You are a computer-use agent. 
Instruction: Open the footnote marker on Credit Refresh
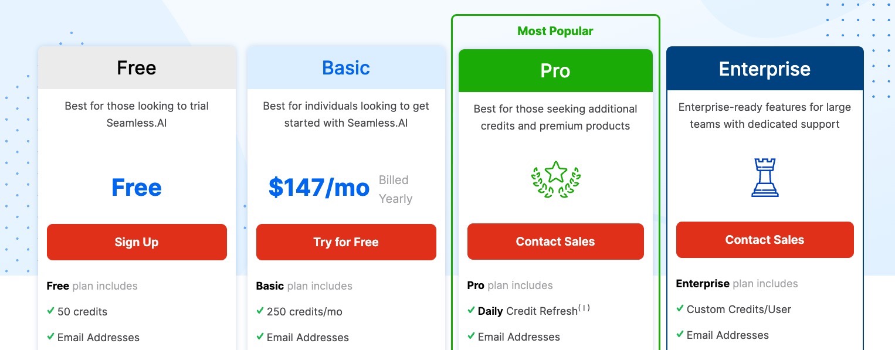tap(584, 307)
